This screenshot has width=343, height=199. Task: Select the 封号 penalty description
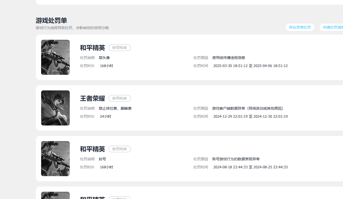click(x=103, y=159)
